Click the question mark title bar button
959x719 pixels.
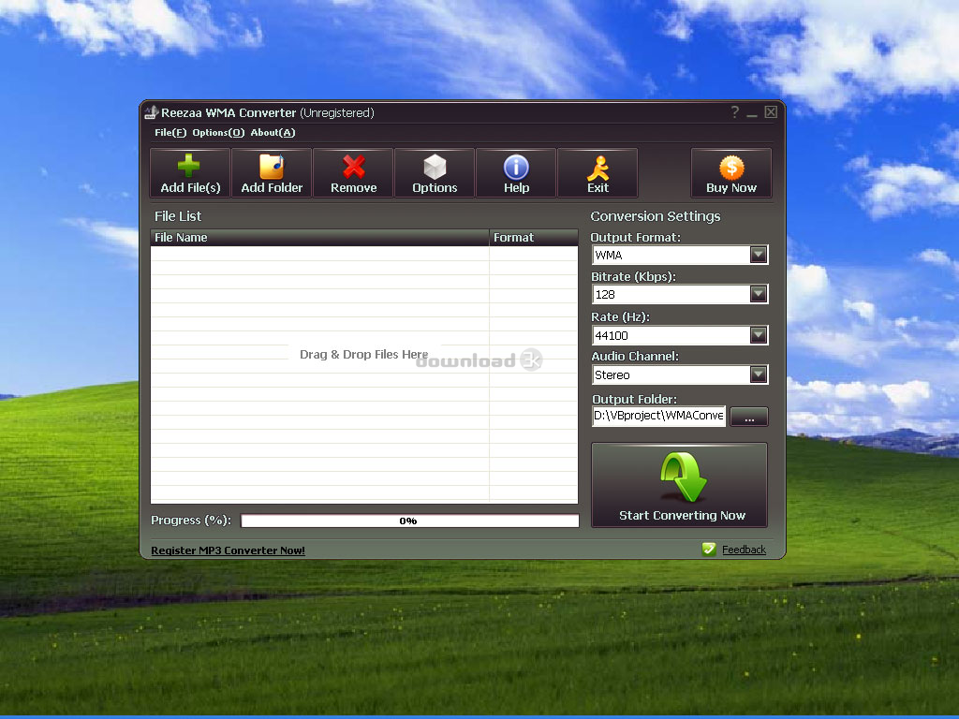click(x=734, y=112)
